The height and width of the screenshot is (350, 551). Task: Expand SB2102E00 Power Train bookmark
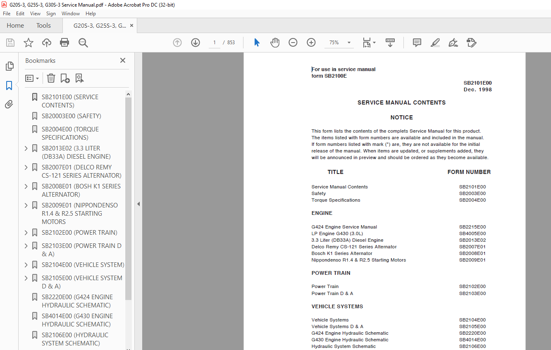[x=26, y=233]
